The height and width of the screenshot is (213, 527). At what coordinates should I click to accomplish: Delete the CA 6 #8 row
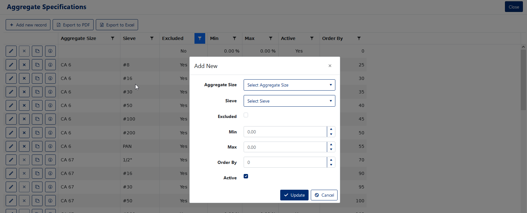[24, 65]
